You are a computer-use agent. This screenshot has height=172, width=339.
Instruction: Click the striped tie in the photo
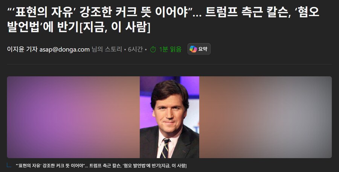coord(165,148)
